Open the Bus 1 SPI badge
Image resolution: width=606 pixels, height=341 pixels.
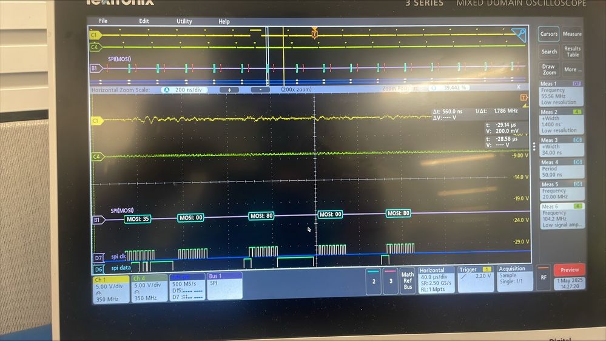224,286
